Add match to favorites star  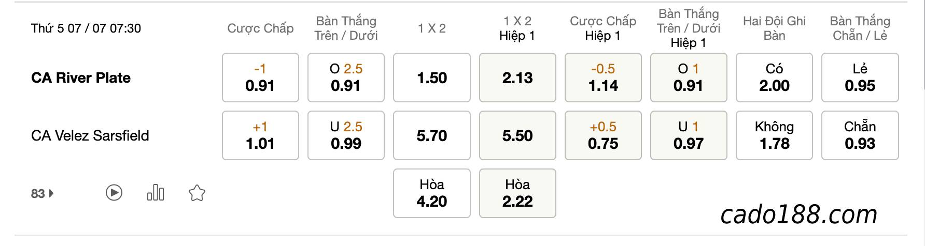[x=197, y=193]
